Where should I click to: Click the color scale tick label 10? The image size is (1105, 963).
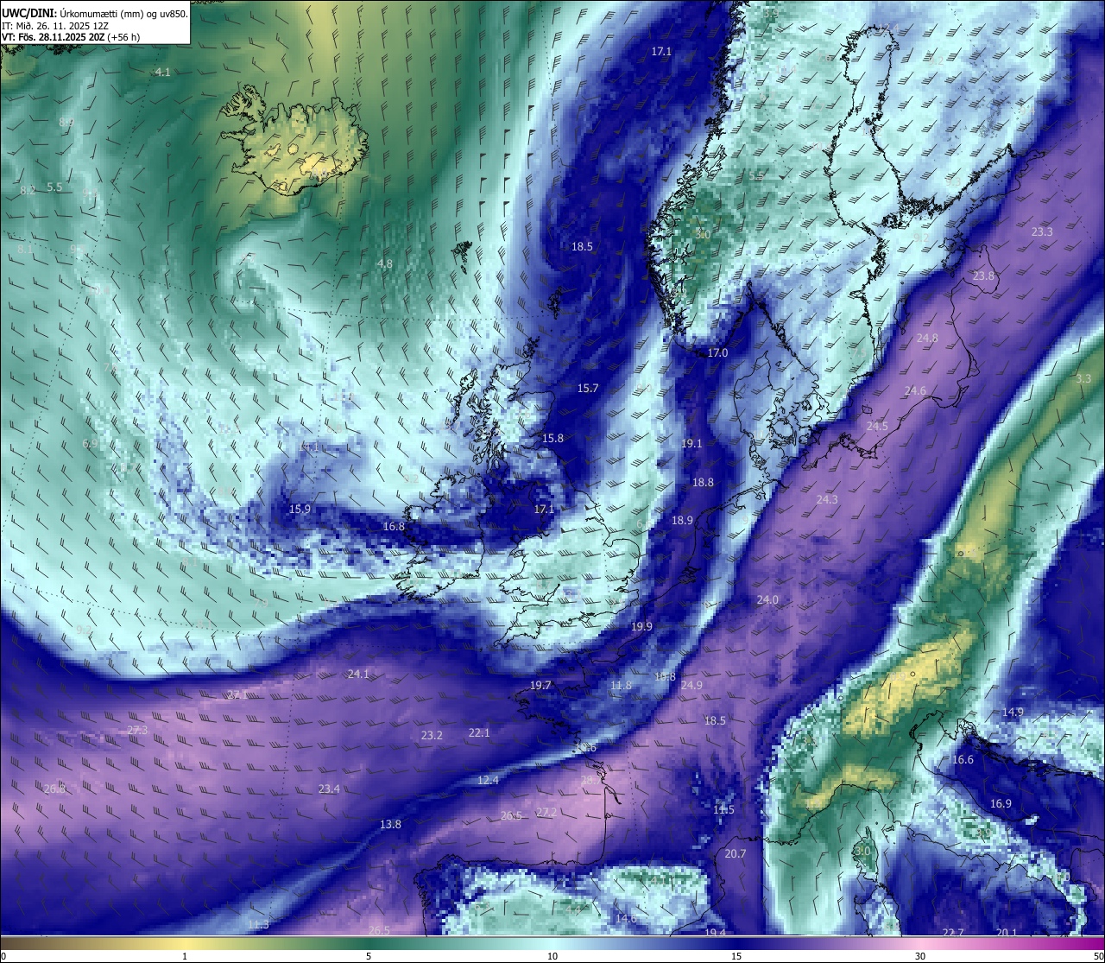coord(552,955)
